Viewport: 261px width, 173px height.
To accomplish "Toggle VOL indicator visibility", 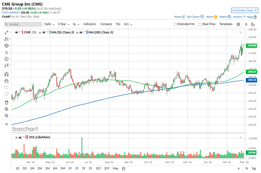I will point(20,137).
